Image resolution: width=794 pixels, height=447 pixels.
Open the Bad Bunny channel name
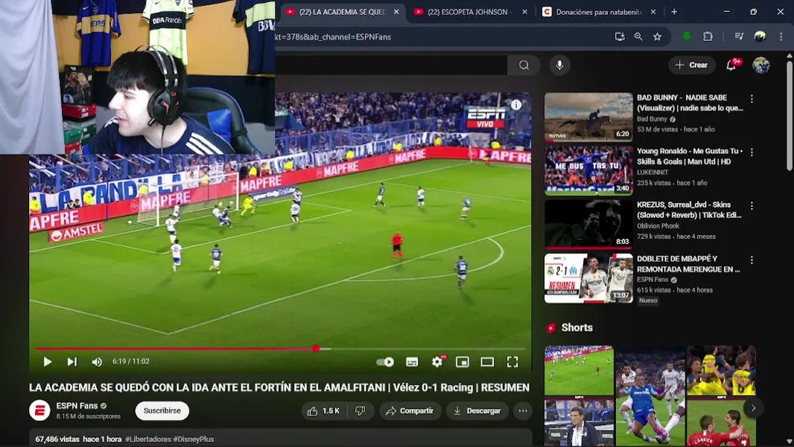tap(652, 119)
